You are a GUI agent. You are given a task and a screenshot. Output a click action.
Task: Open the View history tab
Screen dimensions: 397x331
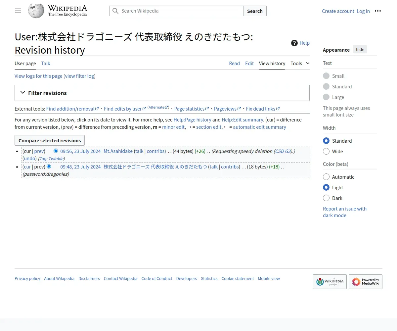pyautogui.click(x=272, y=63)
